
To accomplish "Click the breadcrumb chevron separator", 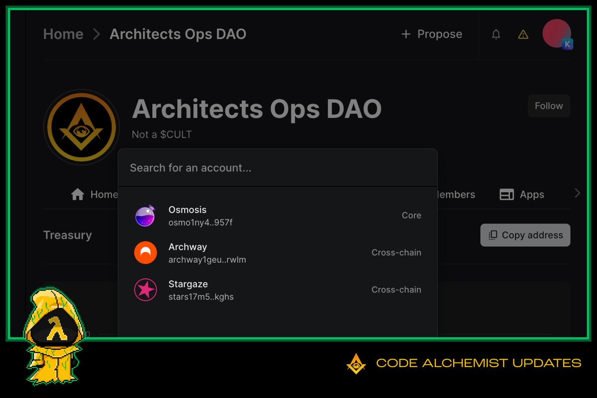I will [97, 34].
